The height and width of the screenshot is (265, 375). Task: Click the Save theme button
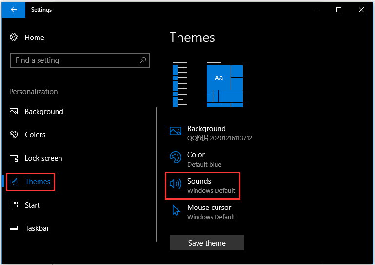(207, 243)
